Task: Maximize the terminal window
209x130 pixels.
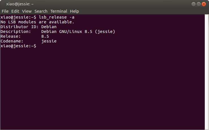Action: tap(199, 4)
